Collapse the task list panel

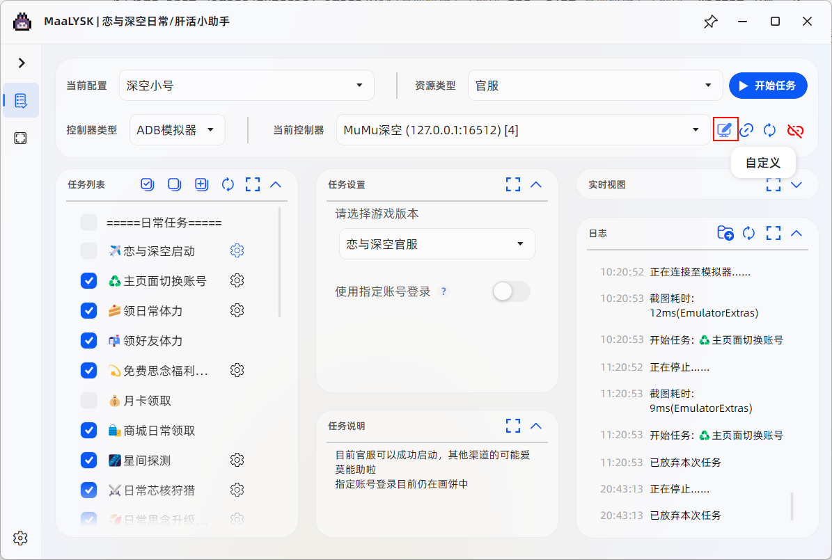tap(276, 184)
